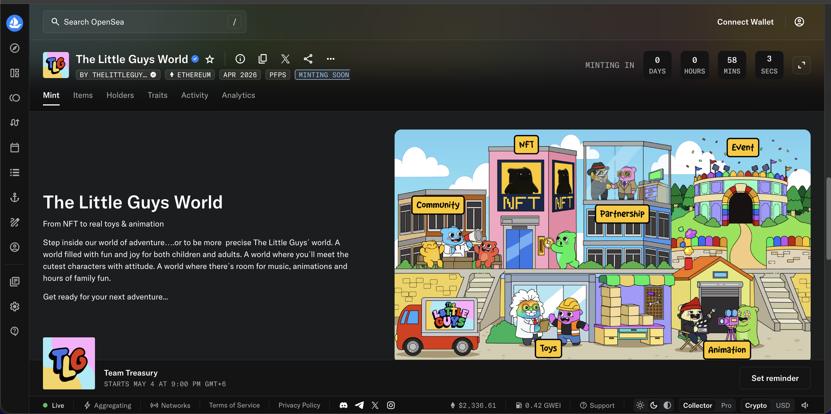Select USD currency display
Screen dimensions: 831x414
783,405
